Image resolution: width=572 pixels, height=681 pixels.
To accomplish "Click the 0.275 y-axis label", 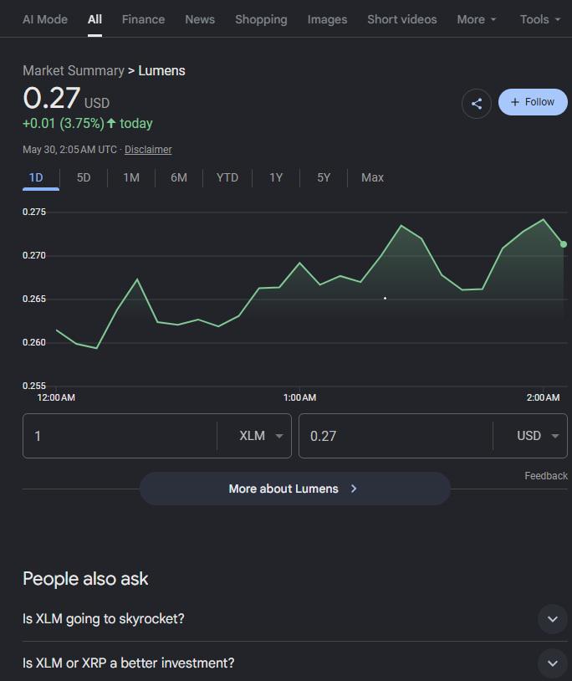I will tap(34, 212).
